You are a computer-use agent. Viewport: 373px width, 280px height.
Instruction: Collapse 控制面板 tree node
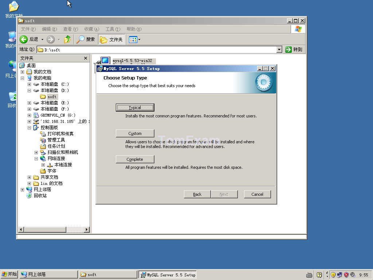tap(29, 128)
